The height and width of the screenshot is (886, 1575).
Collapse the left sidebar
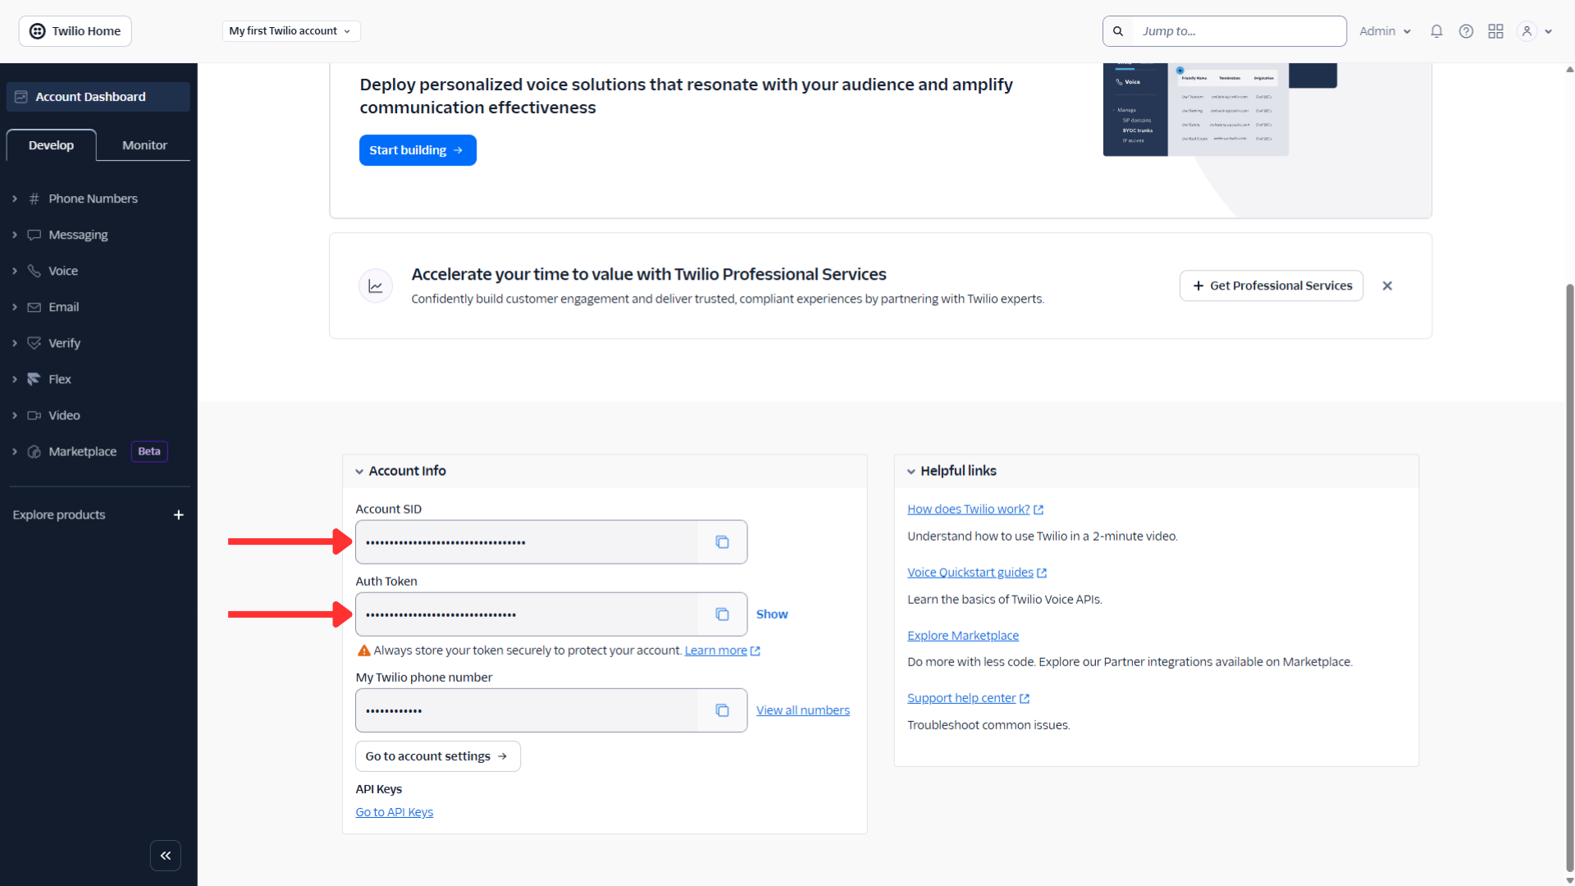pos(166,855)
